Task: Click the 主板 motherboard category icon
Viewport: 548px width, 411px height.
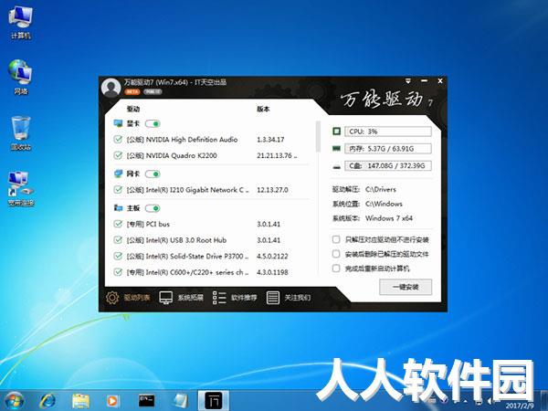Action: [118, 208]
